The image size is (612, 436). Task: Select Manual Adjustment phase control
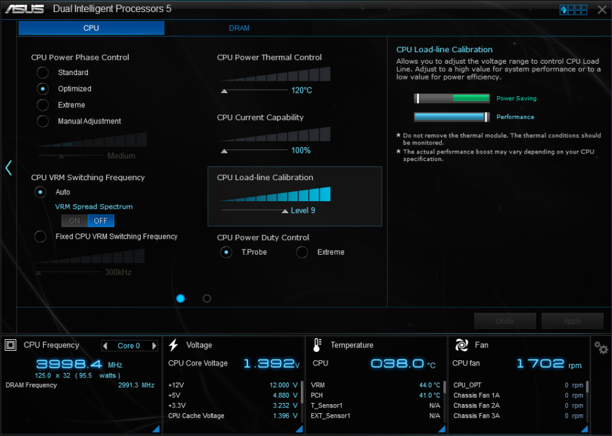(x=43, y=121)
